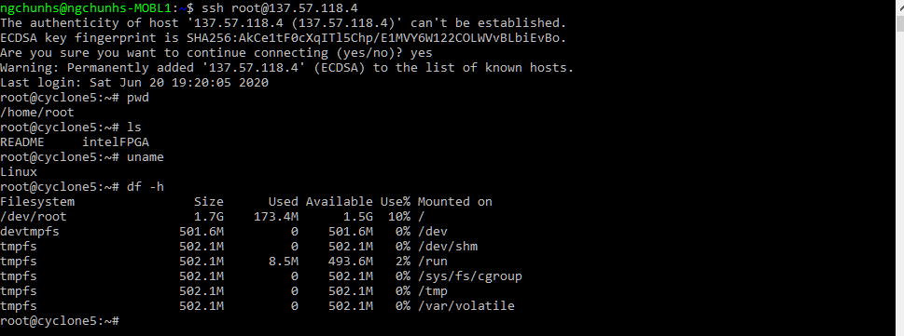The height and width of the screenshot is (336, 904).
Task: Click the Filesystem column header
Action: tap(37, 202)
